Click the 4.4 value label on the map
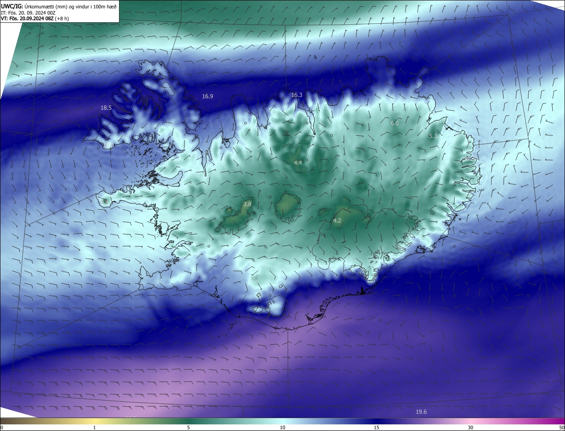The width and height of the screenshot is (565, 431). (298, 163)
